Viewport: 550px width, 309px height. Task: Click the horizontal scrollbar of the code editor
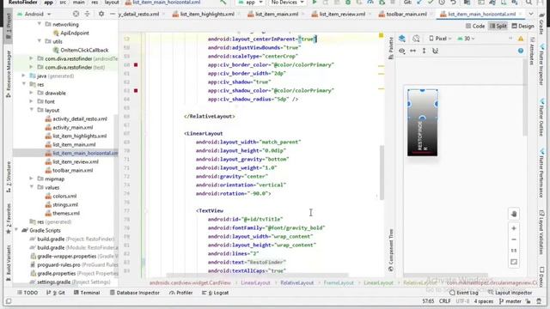point(257,275)
